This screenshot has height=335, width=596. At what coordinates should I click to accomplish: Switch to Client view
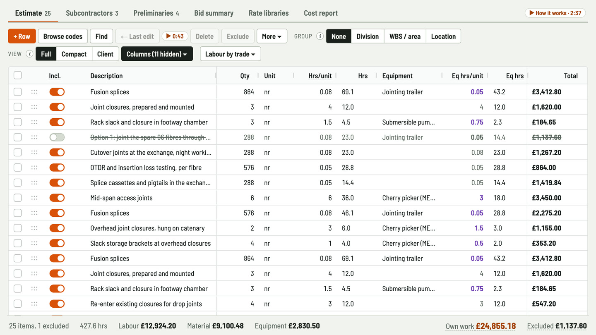click(105, 54)
